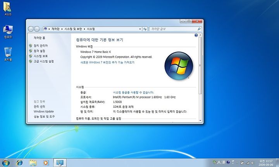The height and width of the screenshot is (167, 279).
Task: Open 관리 센터 link
Action: pos(39,107)
